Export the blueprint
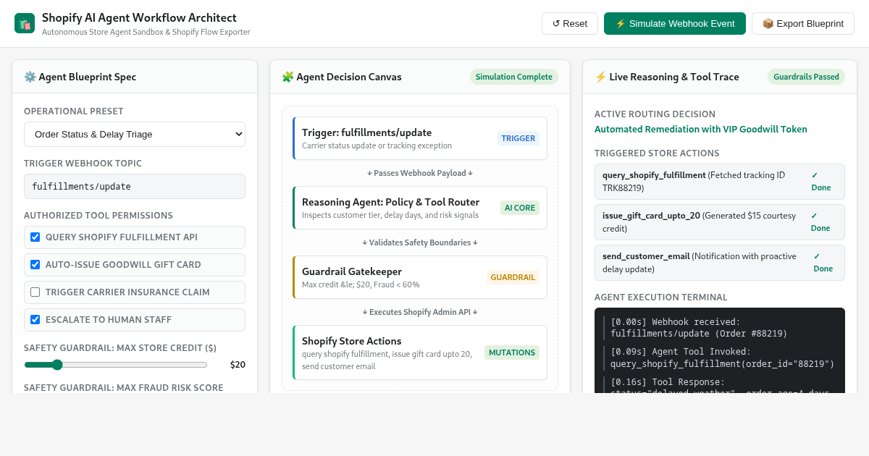Screen dimensions: 869x456 803,23
